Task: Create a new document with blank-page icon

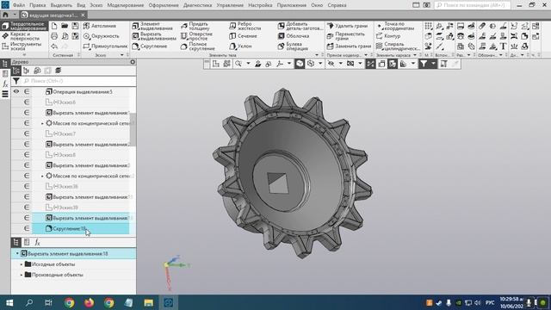Action: 54,26
